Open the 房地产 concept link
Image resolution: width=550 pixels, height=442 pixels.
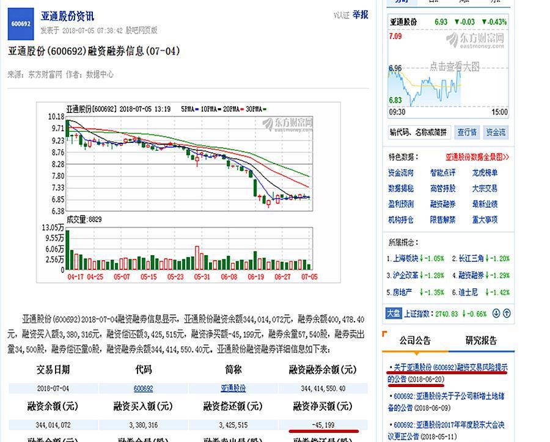[402, 292]
